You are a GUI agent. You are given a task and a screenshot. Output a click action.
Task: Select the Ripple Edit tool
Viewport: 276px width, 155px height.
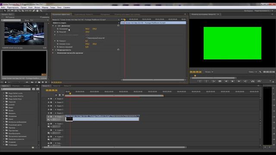pos(12,11)
